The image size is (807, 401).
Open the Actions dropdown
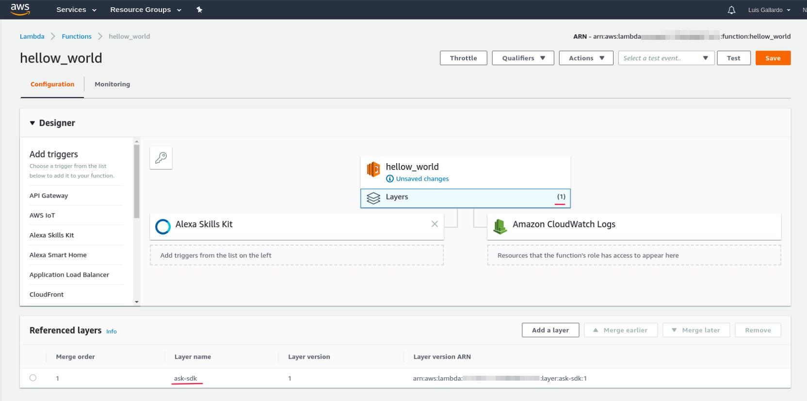point(586,58)
